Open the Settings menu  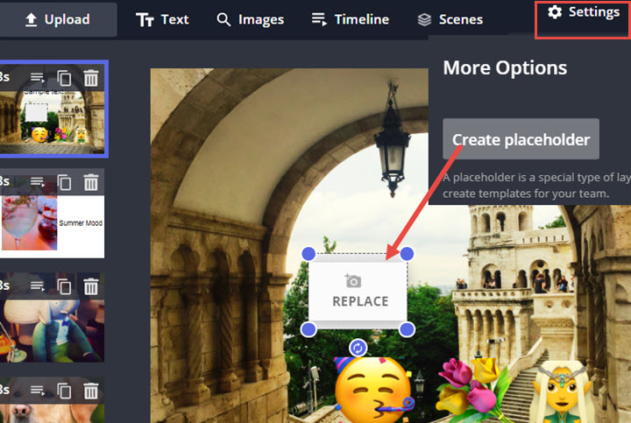(583, 12)
